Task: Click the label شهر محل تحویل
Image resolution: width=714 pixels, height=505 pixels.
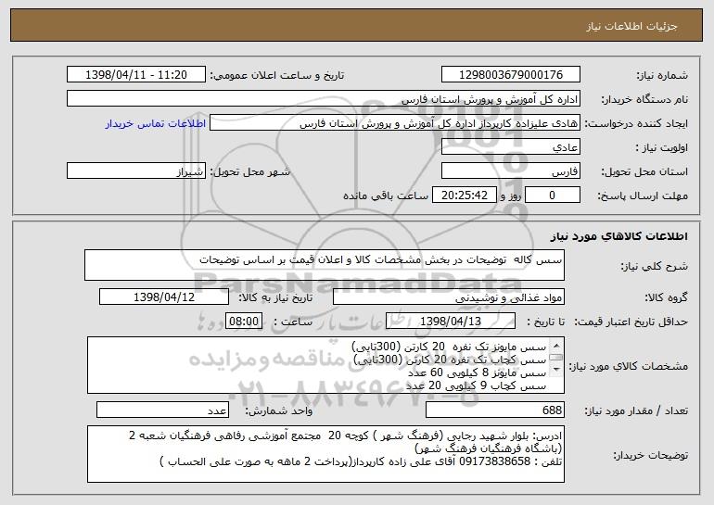Action: tap(250, 172)
